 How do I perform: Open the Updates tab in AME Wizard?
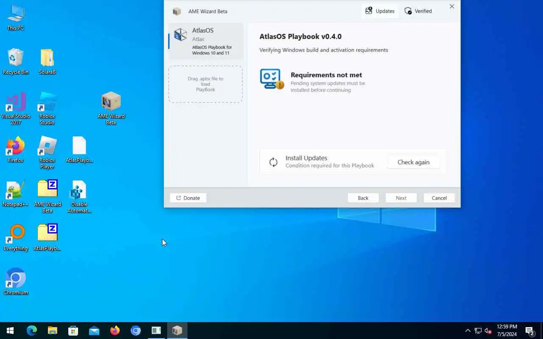tap(380, 11)
